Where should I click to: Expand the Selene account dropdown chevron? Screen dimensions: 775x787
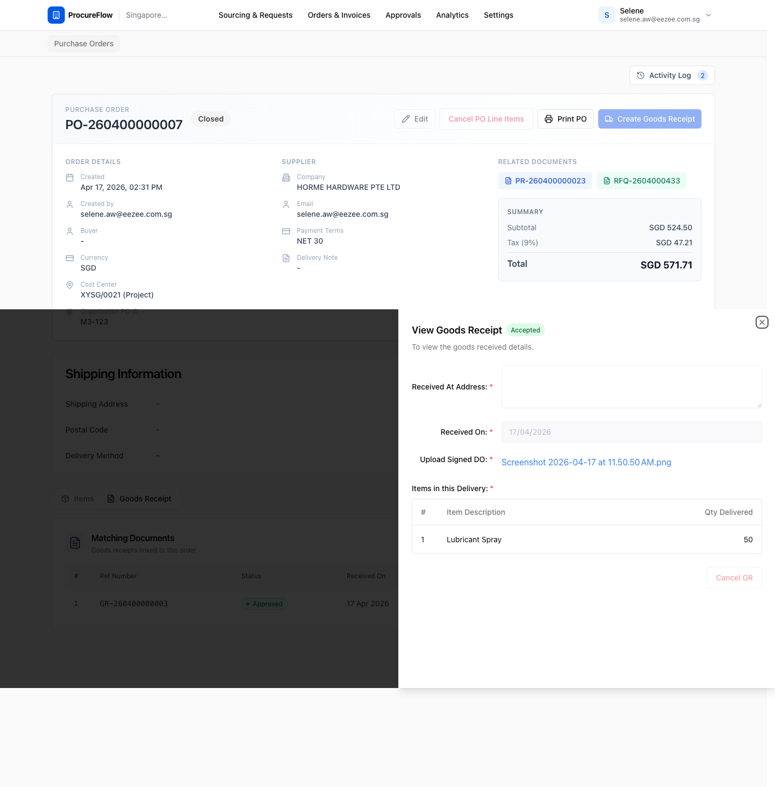point(708,15)
